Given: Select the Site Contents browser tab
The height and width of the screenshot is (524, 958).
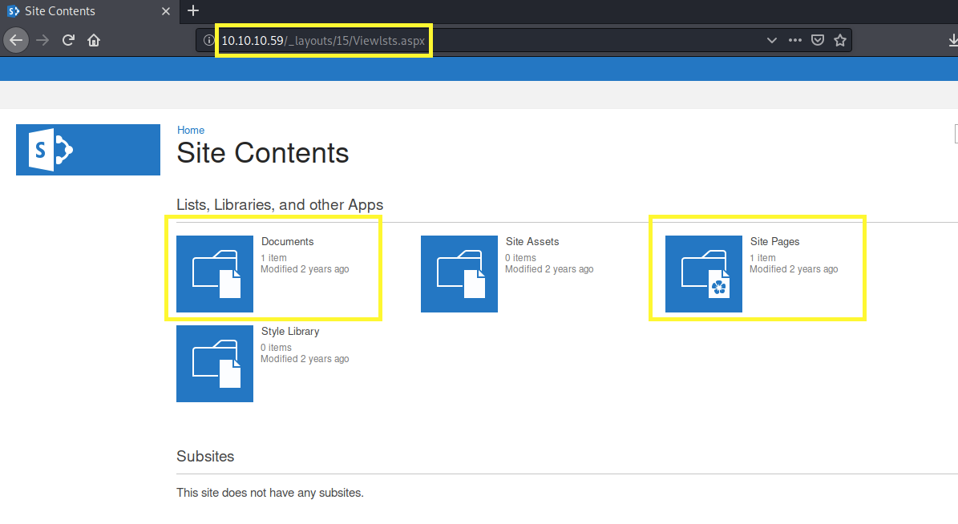Looking at the screenshot, I should click(80, 11).
